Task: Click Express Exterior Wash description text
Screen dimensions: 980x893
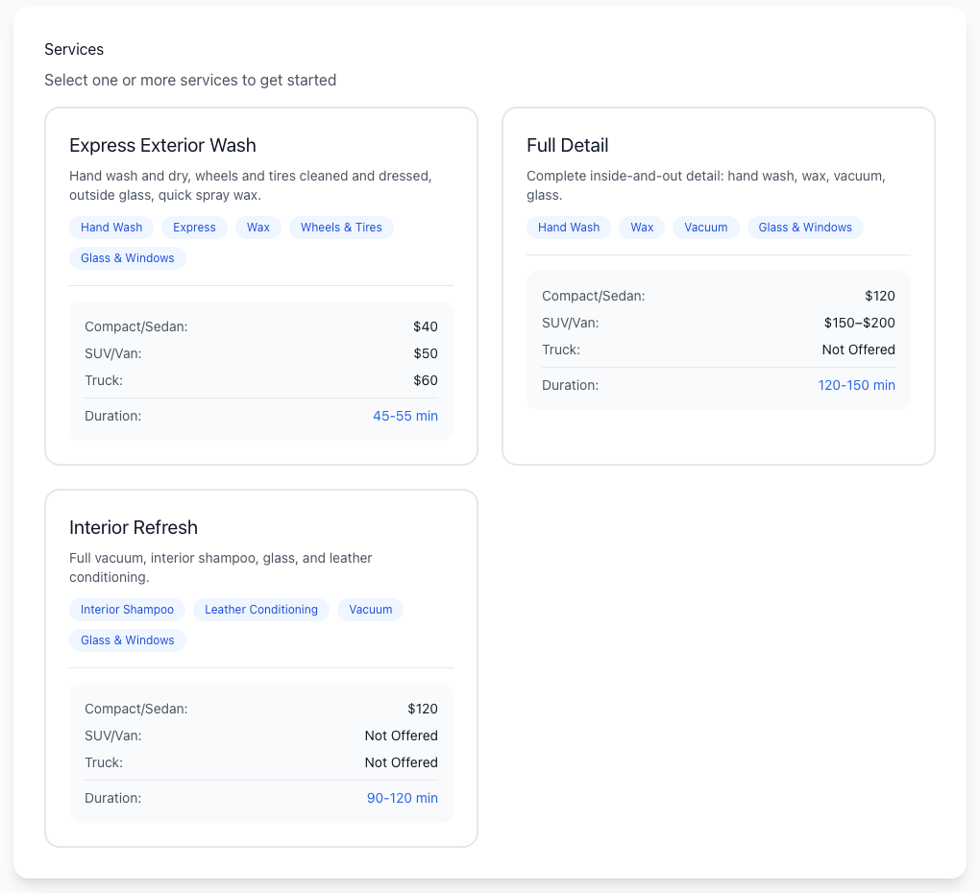Action: 251,185
